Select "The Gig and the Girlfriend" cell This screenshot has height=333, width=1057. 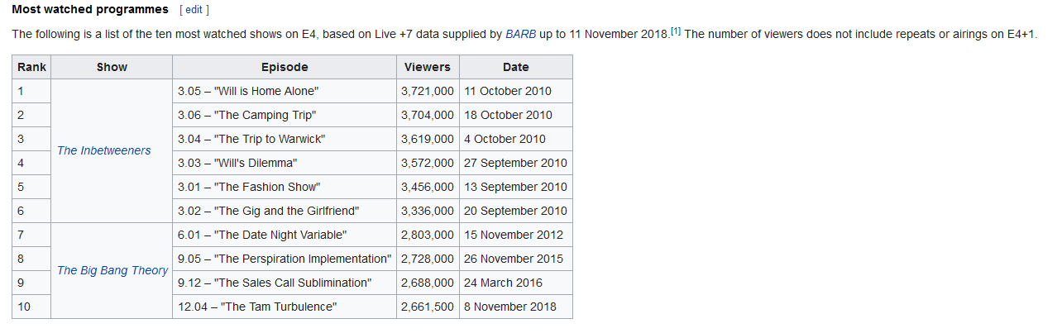click(x=285, y=211)
